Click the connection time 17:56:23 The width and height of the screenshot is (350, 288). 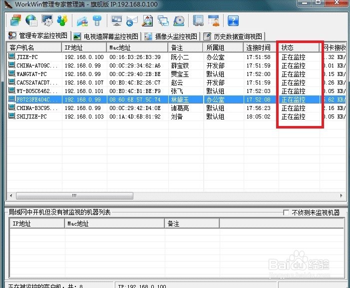(259, 108)
